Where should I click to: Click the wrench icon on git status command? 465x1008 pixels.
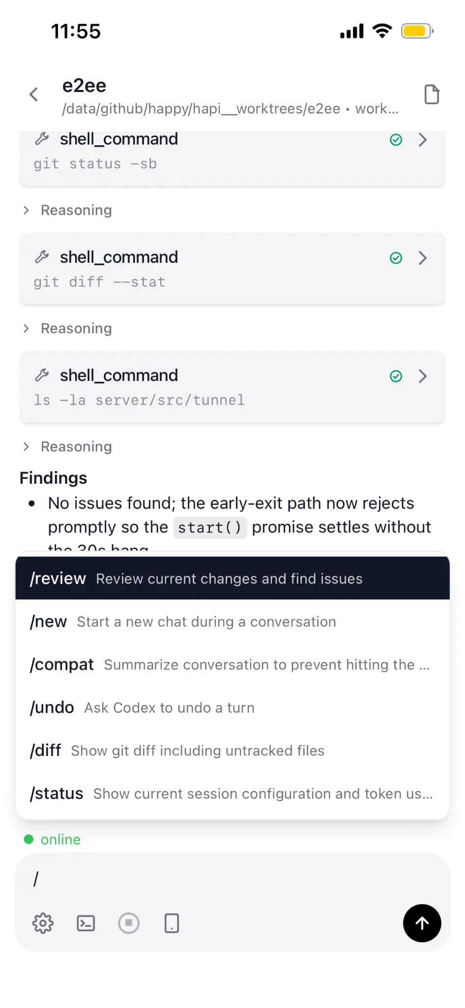tap(42, 139)
